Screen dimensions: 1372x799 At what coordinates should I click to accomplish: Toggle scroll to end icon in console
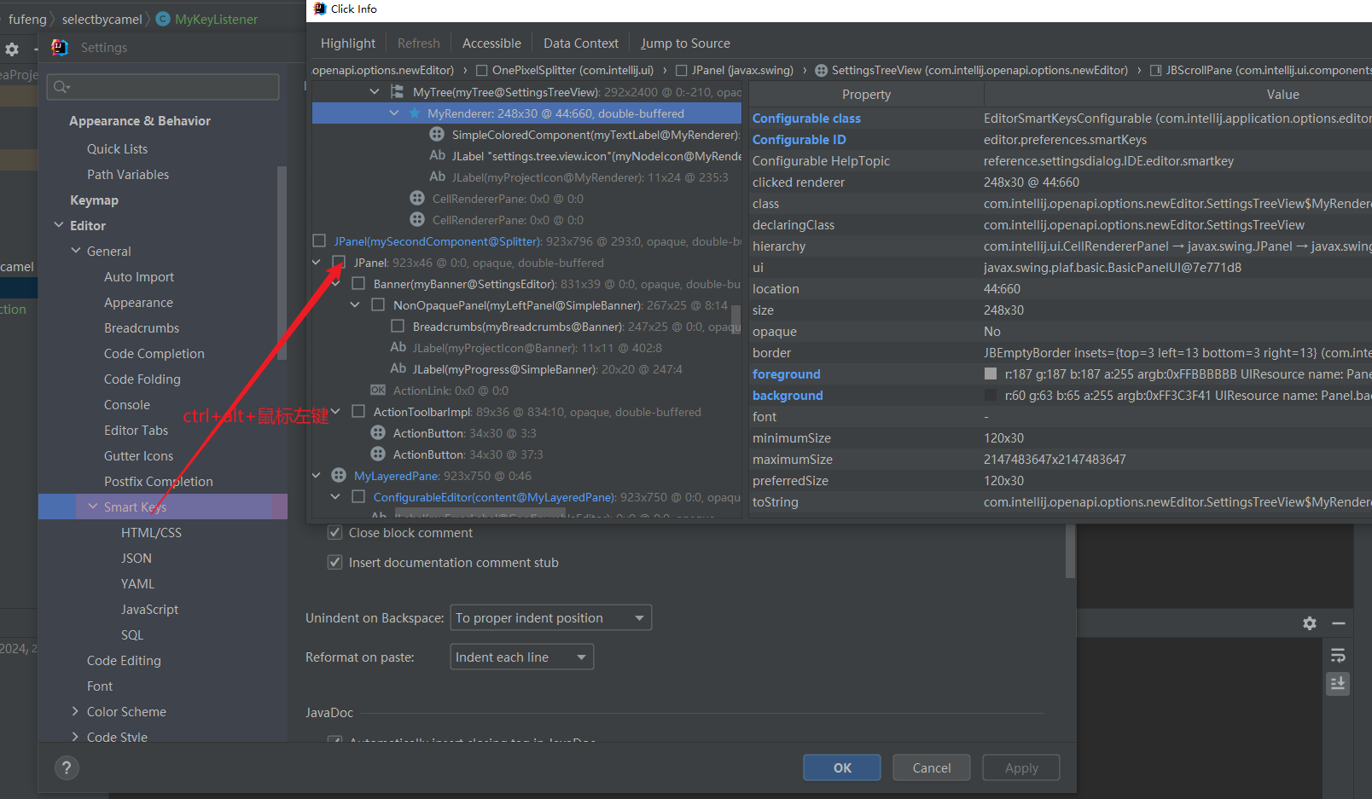[1338, 684]
